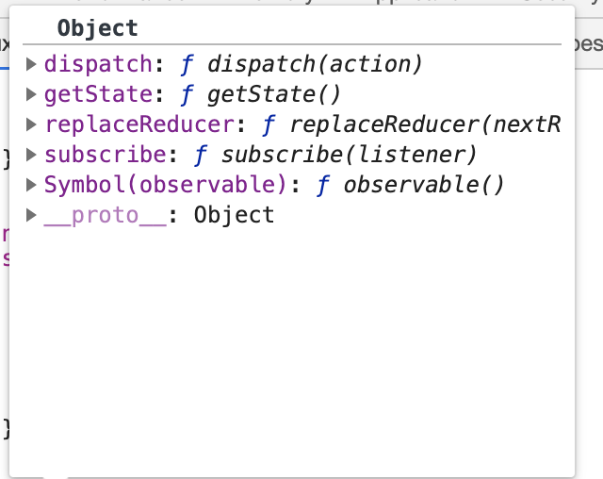Screen dimensions: 603x479
Task: Click the dispatch(action) function value
Action: click(315, 64)
